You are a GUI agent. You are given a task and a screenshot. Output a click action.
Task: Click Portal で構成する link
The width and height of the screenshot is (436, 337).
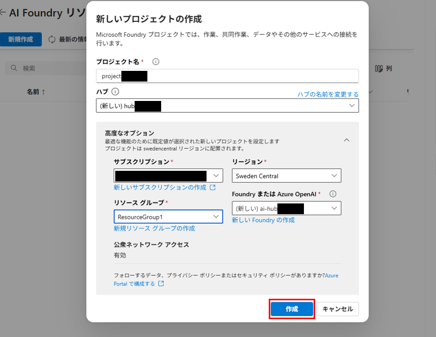tap(134, 283)
